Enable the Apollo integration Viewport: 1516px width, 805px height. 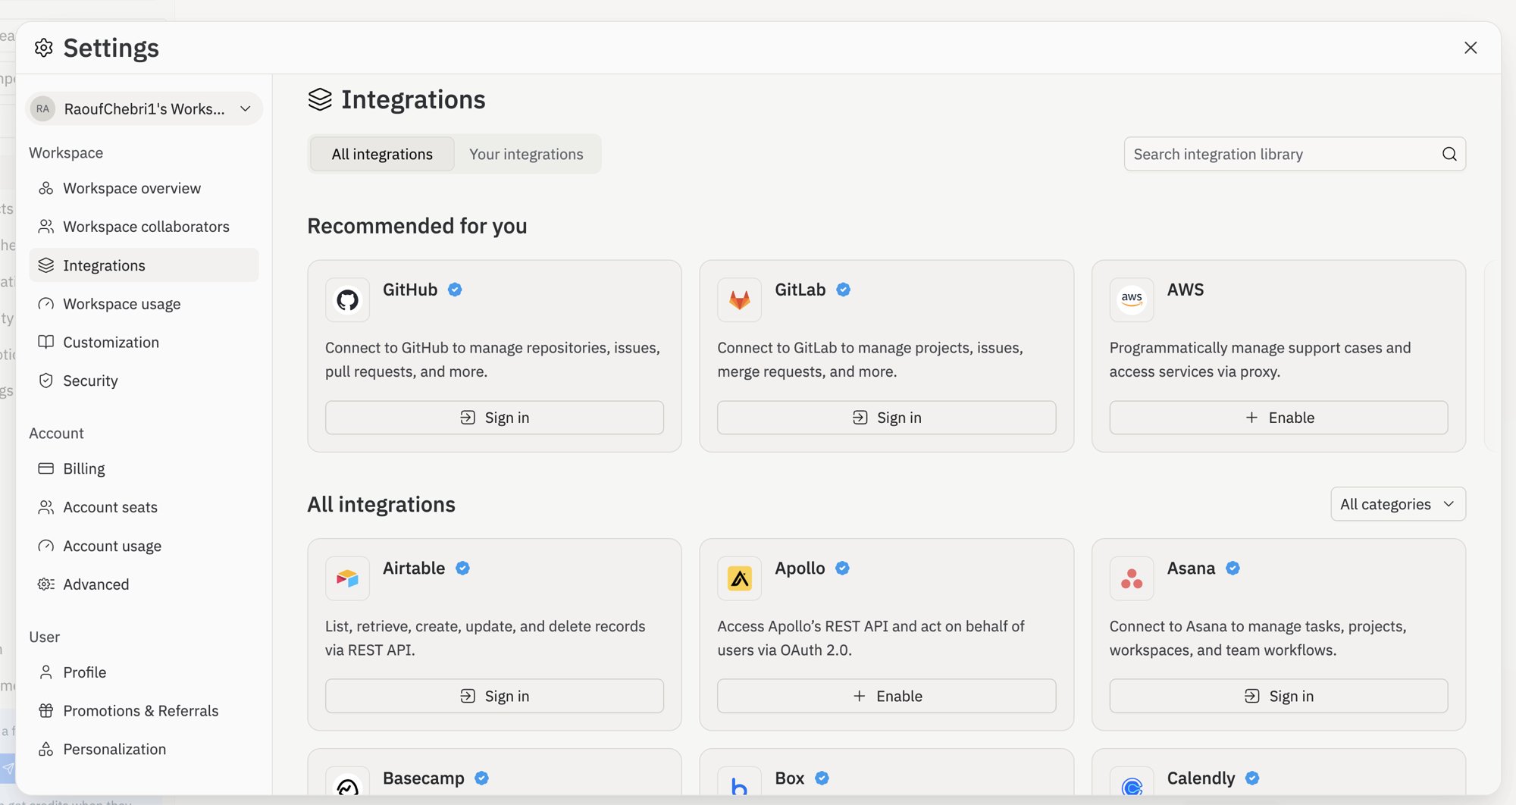tap(887, 696)
